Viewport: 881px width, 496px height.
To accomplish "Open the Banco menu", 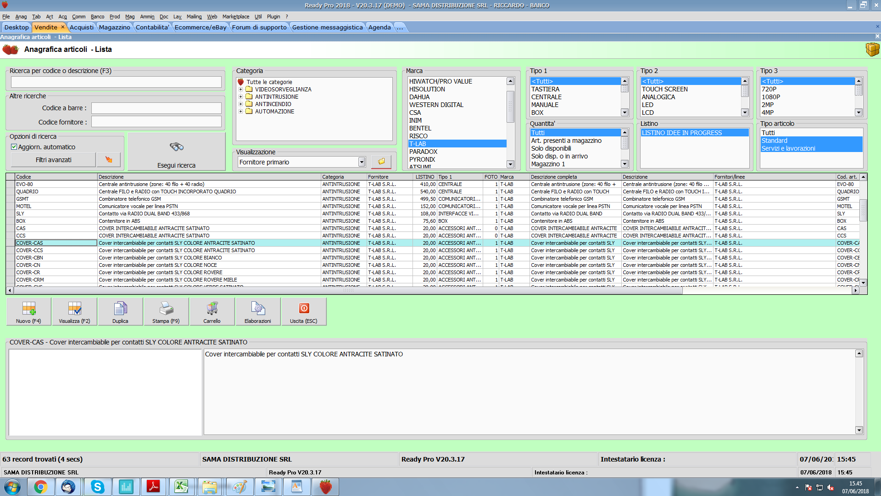I will [x=97, y=17].
